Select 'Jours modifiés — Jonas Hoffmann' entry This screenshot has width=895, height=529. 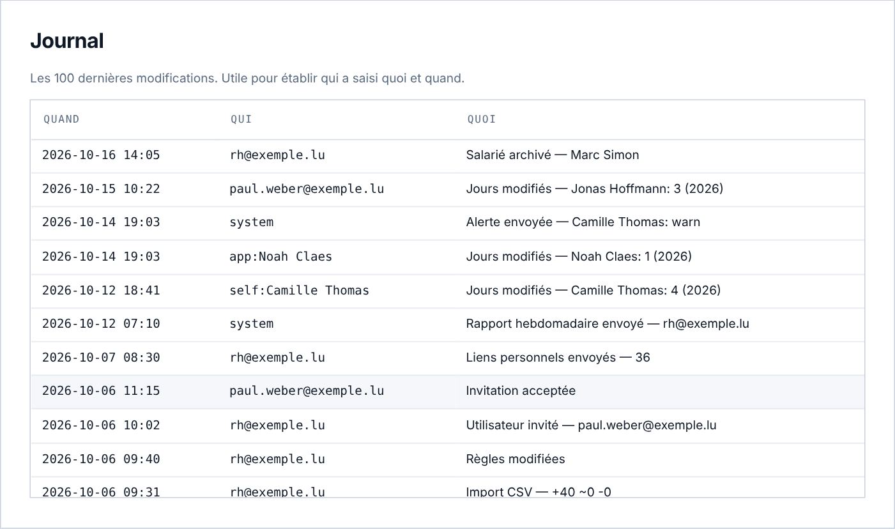(595, 189)
